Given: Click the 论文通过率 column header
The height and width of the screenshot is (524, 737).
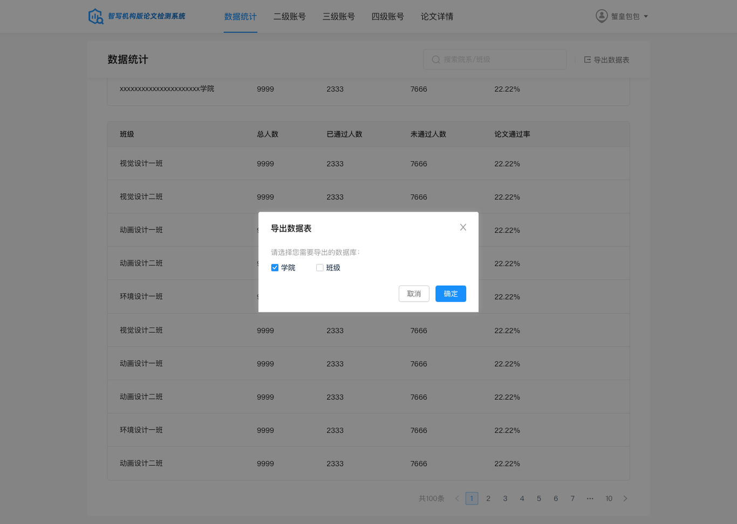Looking at the screenshot, I should pos(512,134).
